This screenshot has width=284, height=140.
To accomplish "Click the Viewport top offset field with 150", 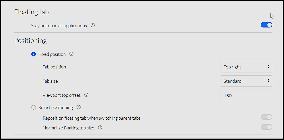I will click(x=246, y=96).
